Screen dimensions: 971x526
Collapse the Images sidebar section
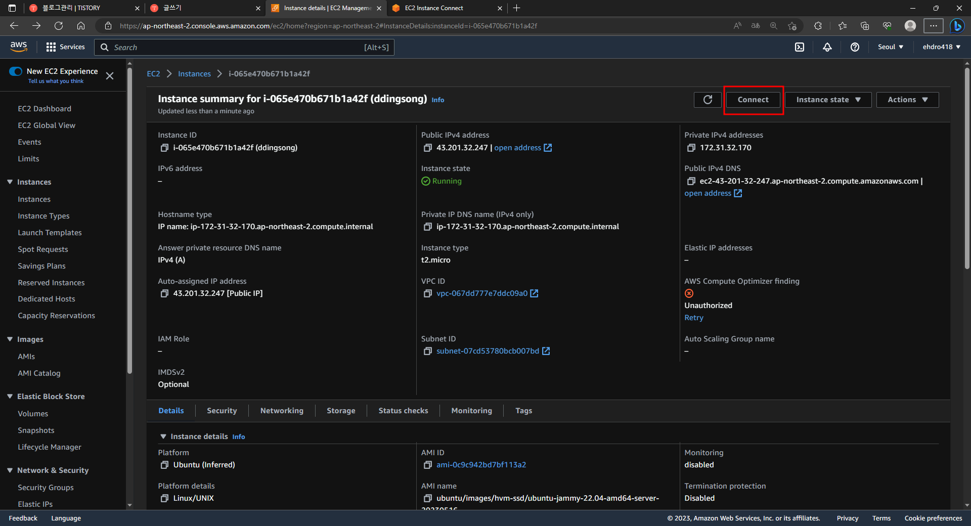[10, 339]
